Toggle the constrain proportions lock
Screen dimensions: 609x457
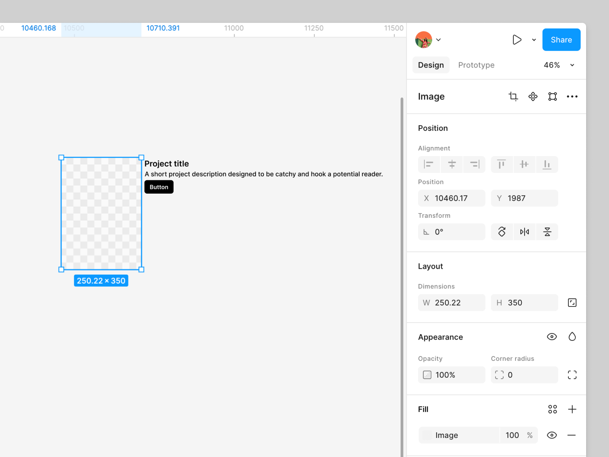pyautogui.click(x=572, y=302)
